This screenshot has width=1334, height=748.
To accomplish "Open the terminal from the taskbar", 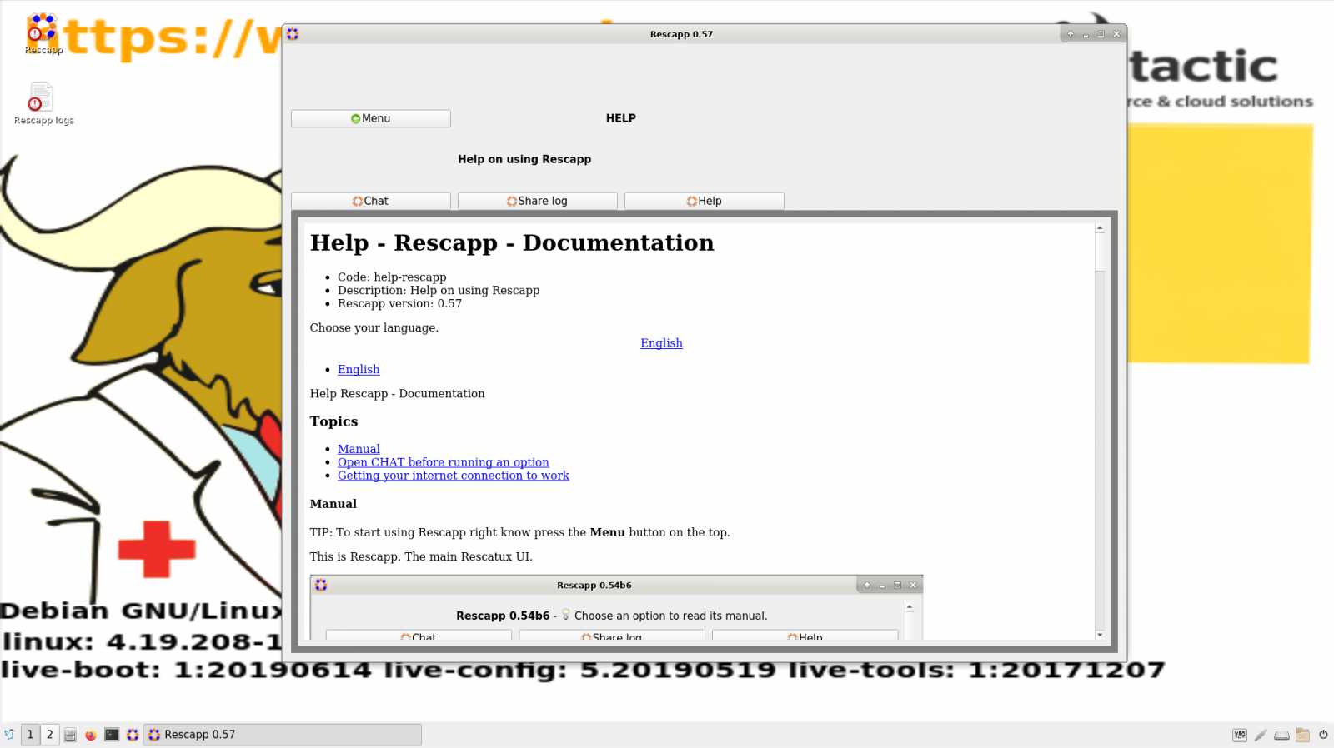I will click(112, 735).
